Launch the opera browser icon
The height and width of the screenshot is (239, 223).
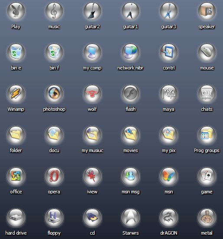point(54,176)
